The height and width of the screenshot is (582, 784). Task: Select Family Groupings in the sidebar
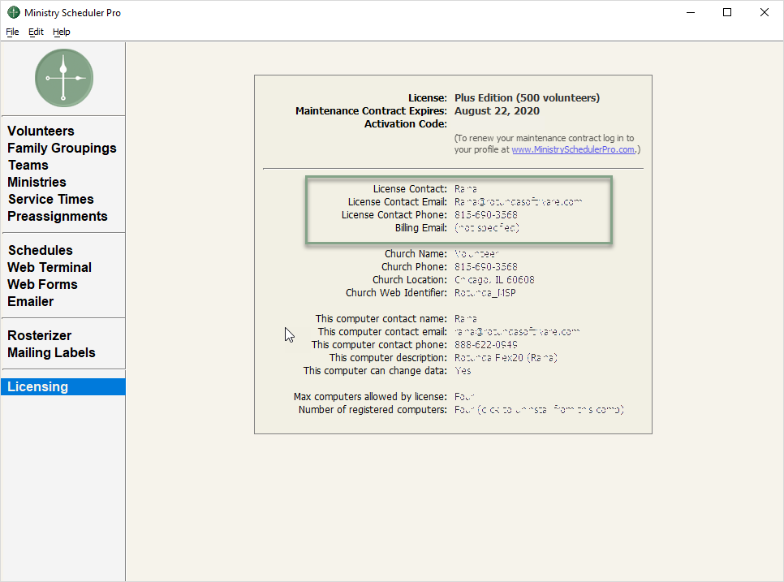pos(62,148)
